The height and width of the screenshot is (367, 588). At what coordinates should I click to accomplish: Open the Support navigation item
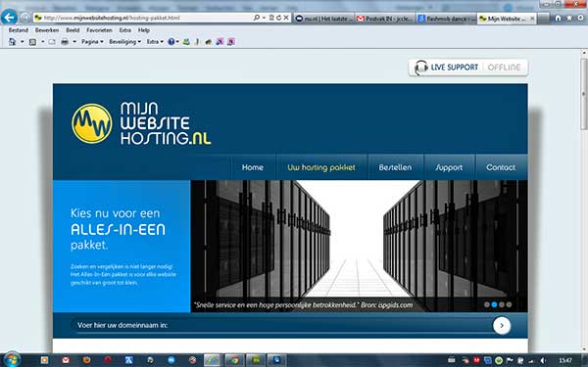point(449,167)
